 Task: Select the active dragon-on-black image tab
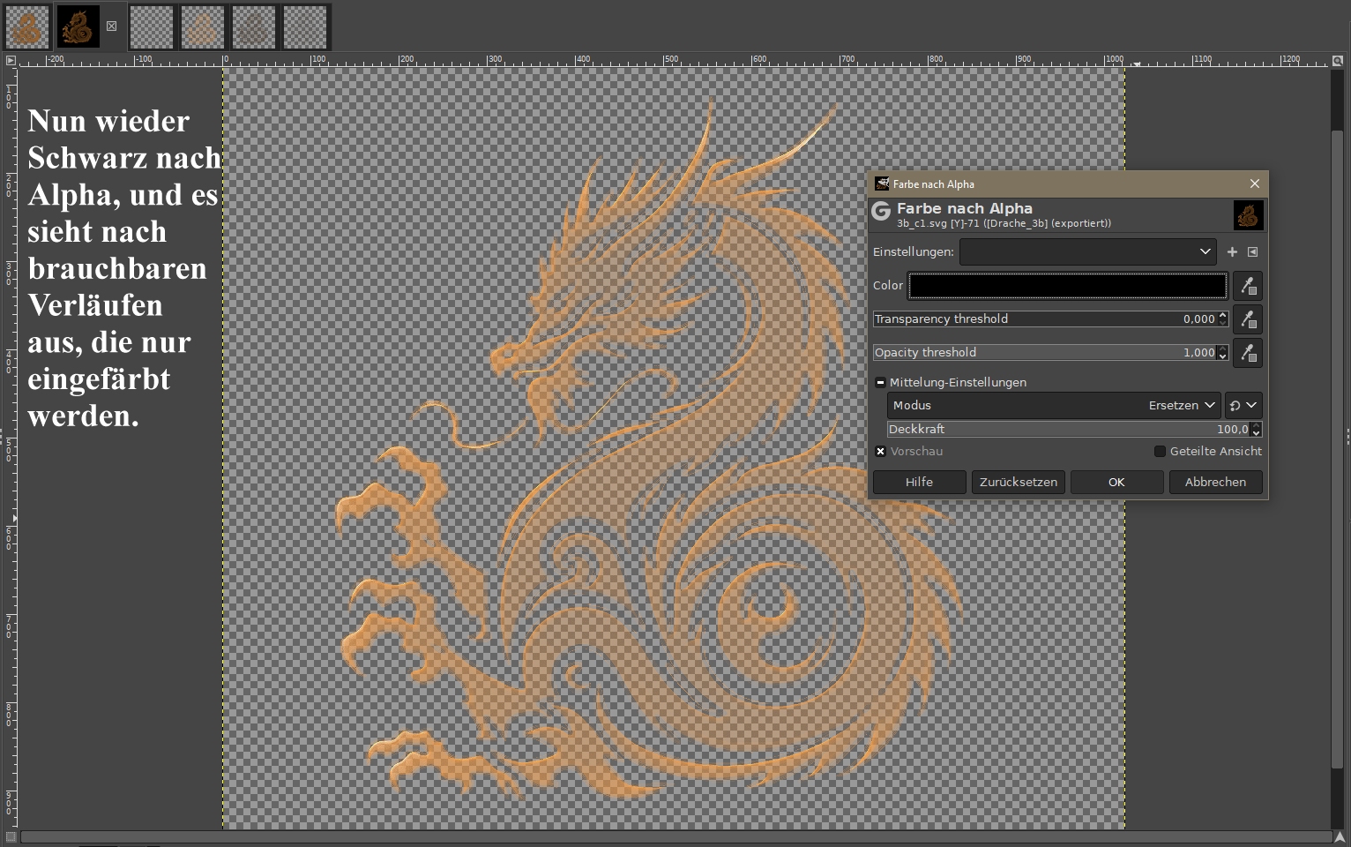coord(78,26)
